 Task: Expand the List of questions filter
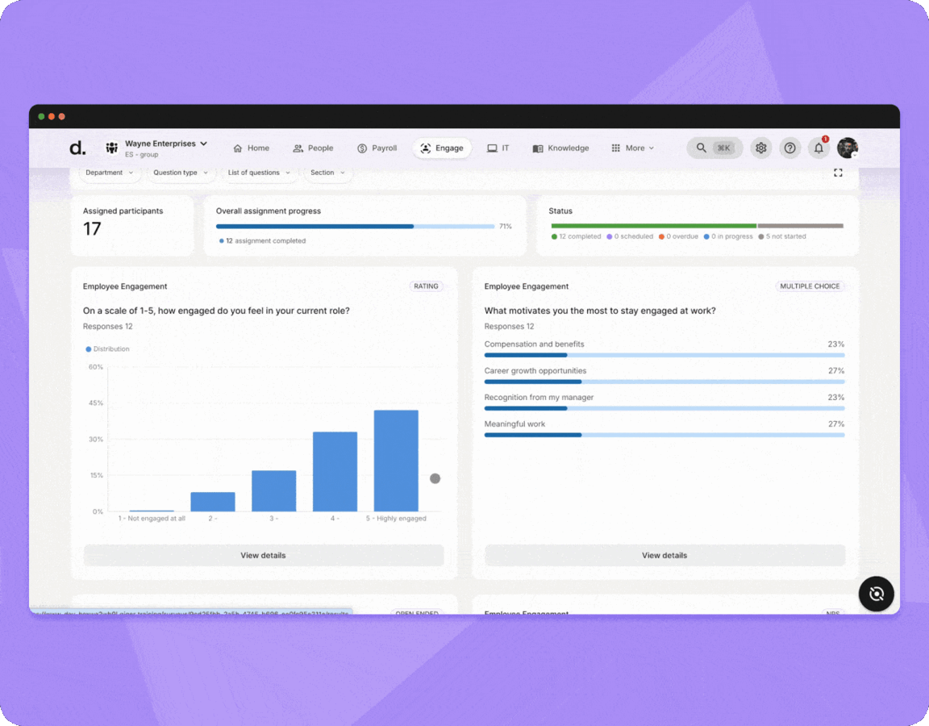259,173
